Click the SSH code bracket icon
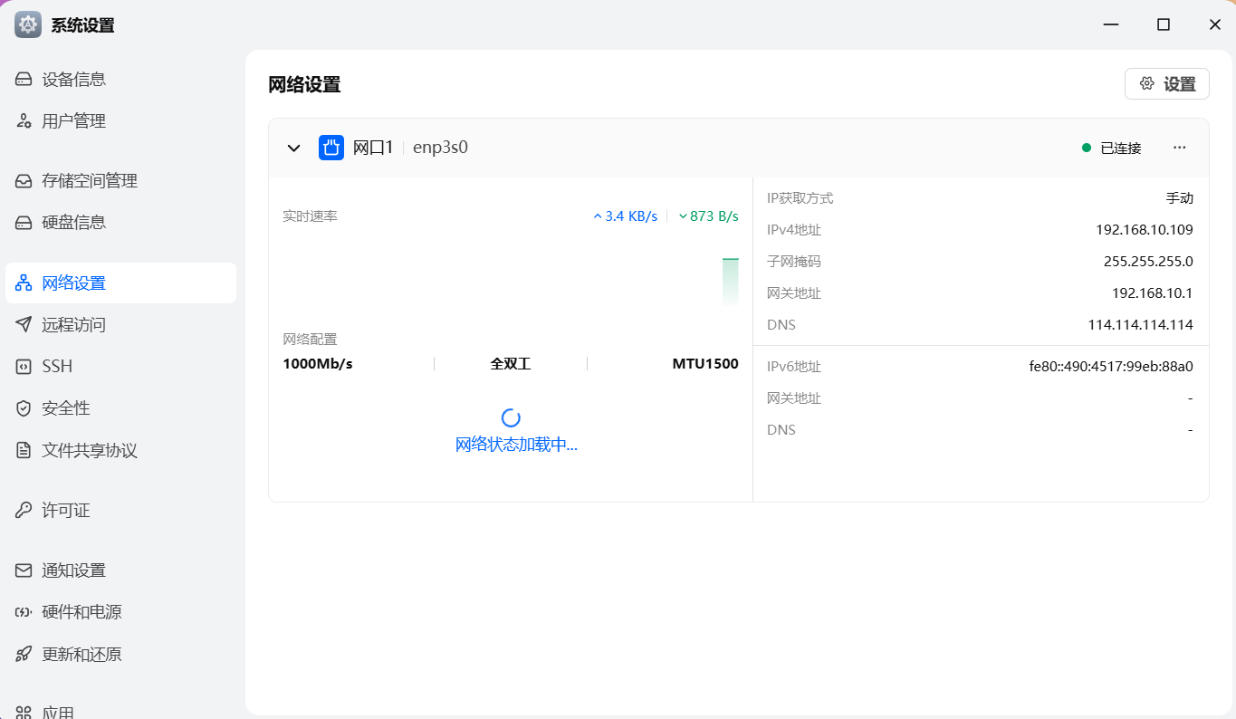The height and width of the screenshot is (719, 1236). [24, 367]
